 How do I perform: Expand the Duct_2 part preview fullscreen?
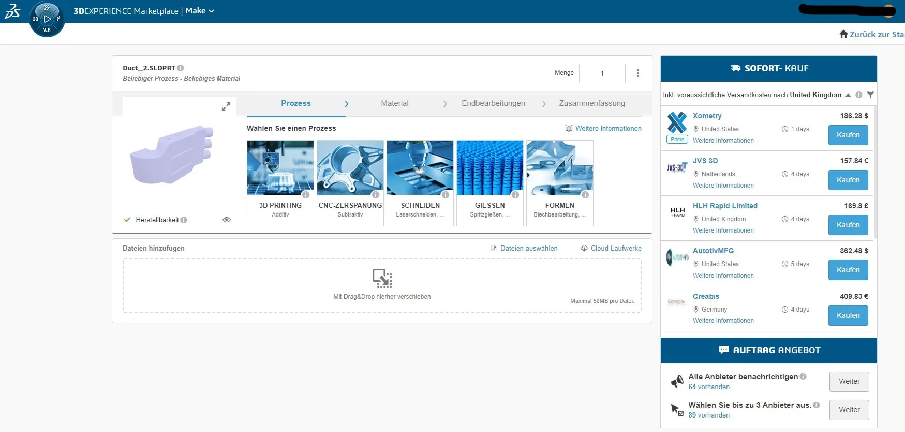pyautogui.click(x=226, y=106)
